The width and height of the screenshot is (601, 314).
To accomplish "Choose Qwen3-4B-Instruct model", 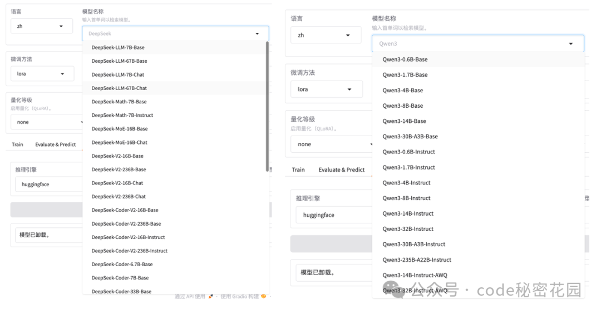I will (x=478, y=183).
